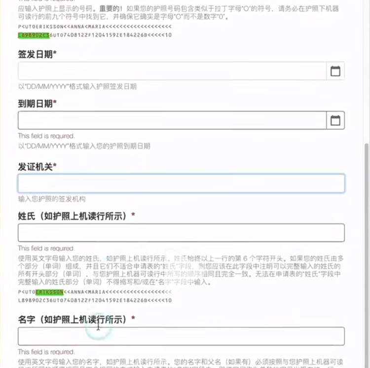Click the green-highlighted ERIKSSON surname sample
Viewport: 370px width, 368px height.
click(49, 292)
